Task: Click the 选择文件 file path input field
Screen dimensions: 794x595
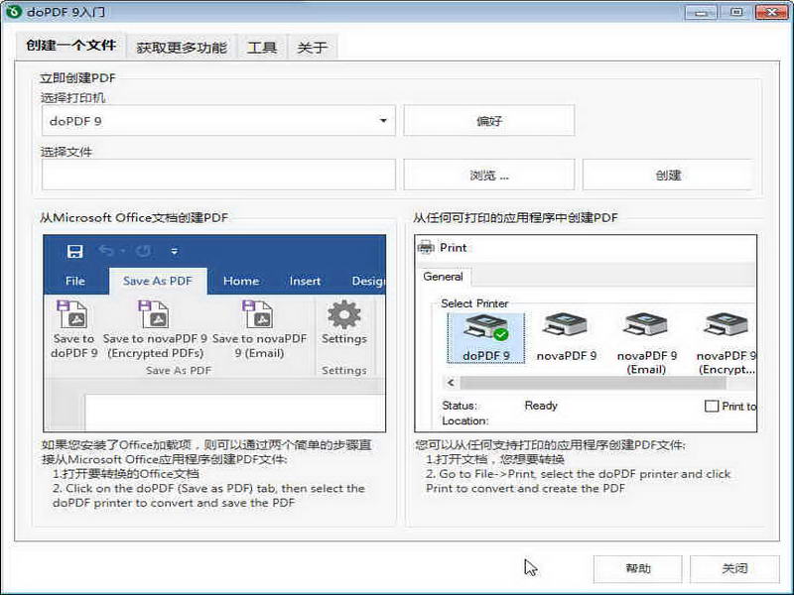Action: click(x=218, y=176)
